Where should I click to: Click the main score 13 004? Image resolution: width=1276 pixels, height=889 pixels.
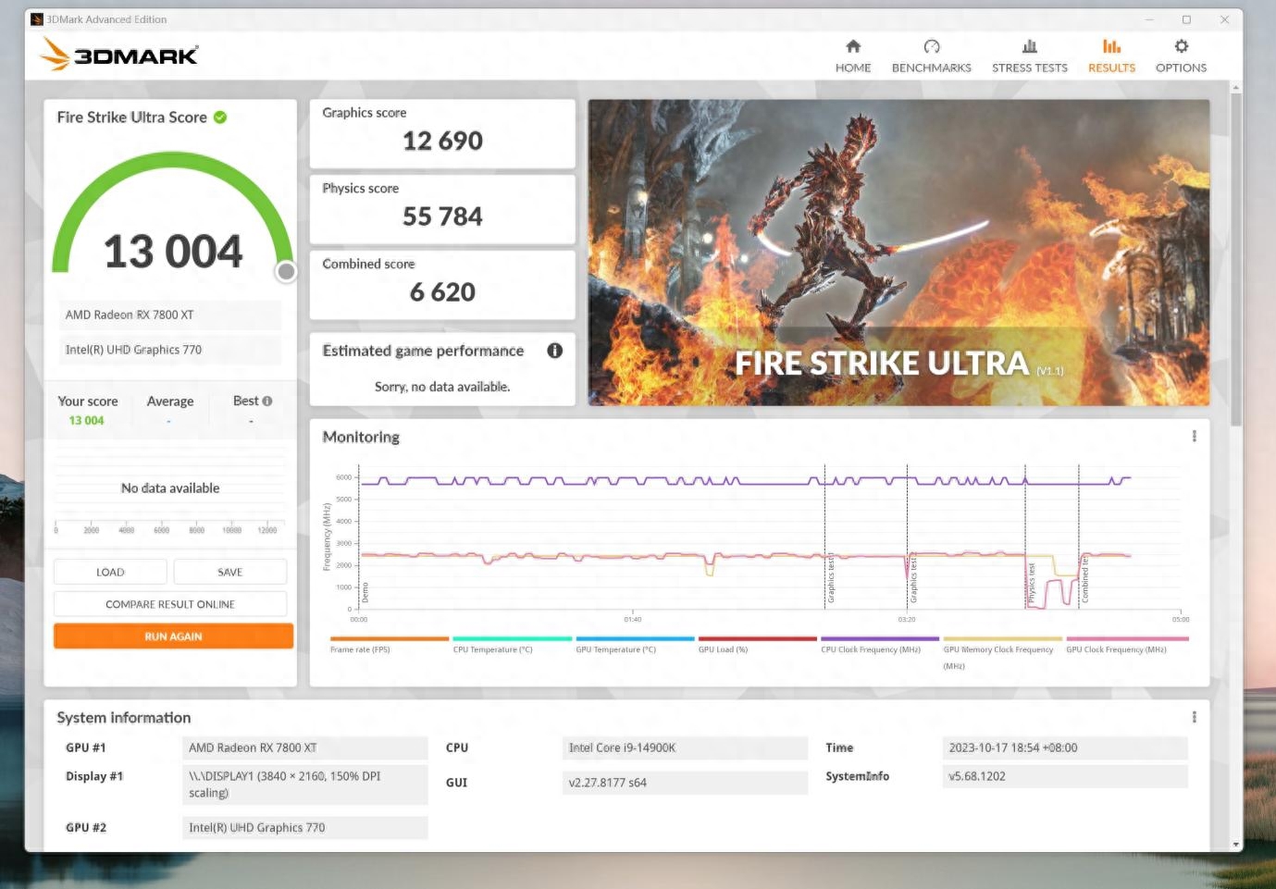[x=173, y=252]
